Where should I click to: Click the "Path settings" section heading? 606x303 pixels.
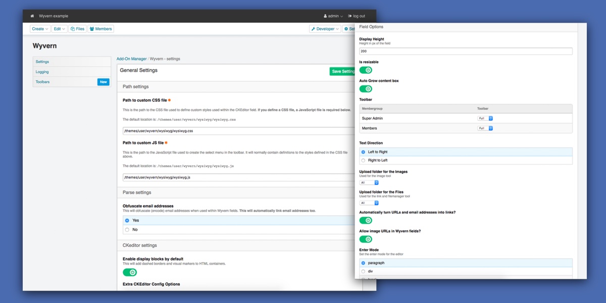pos(136,87)
